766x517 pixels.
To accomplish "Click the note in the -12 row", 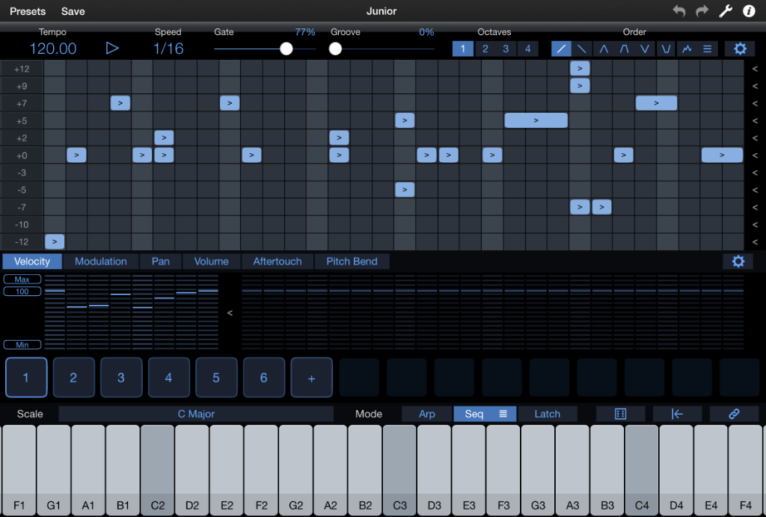I will 55,241.
